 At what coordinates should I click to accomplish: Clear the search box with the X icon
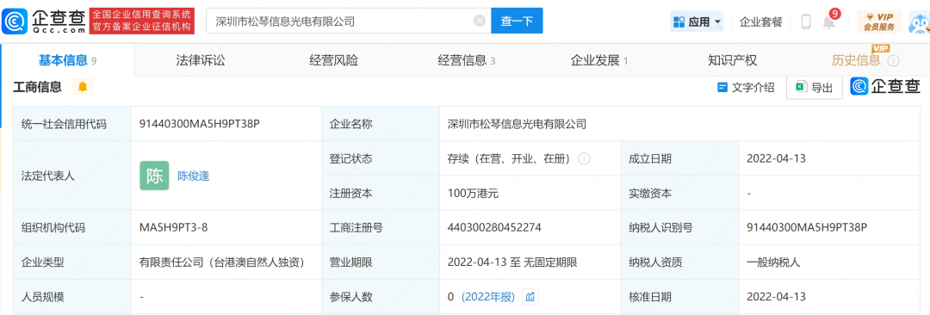[x=480, y=22]
